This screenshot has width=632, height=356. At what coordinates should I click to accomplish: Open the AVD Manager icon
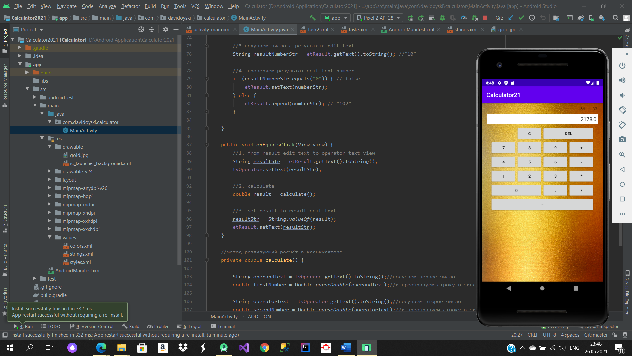click(x=591, y=18)
